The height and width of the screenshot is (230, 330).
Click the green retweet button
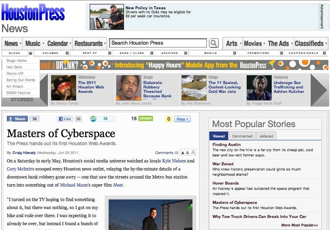pos(146,118)
